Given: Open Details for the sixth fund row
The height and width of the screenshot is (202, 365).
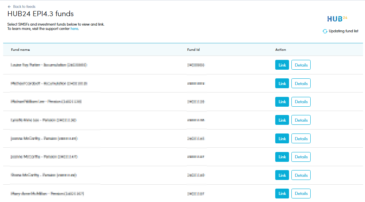Looking at the screenshot, I should (x=301, y=157).
